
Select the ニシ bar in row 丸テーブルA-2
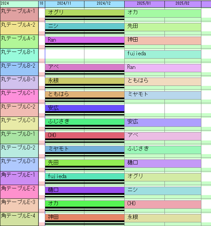(x=84, y=26)
